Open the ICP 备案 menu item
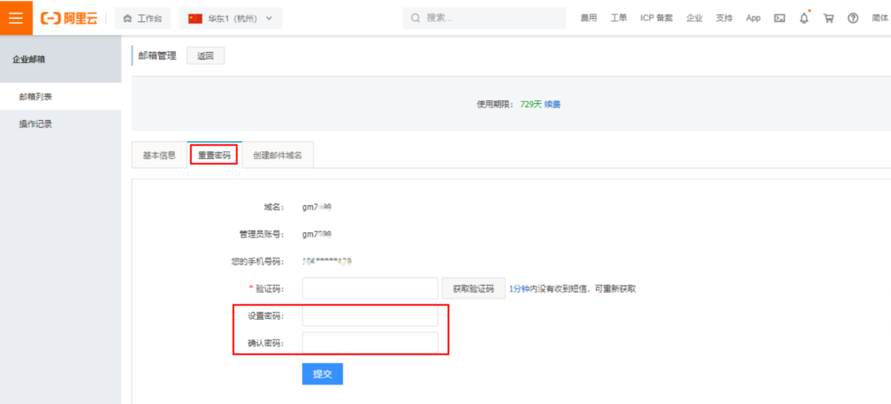 (x=656, y=18)
